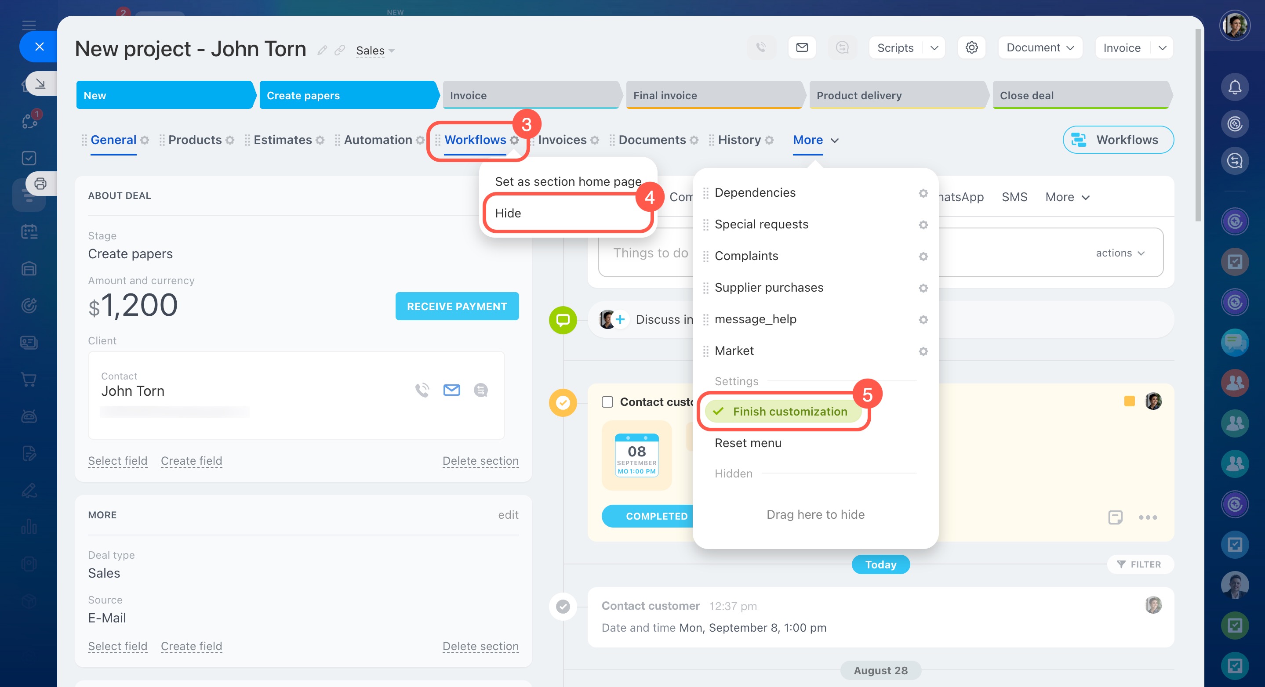
Task: Check the Contact customer checkbox
Action: 607,402
